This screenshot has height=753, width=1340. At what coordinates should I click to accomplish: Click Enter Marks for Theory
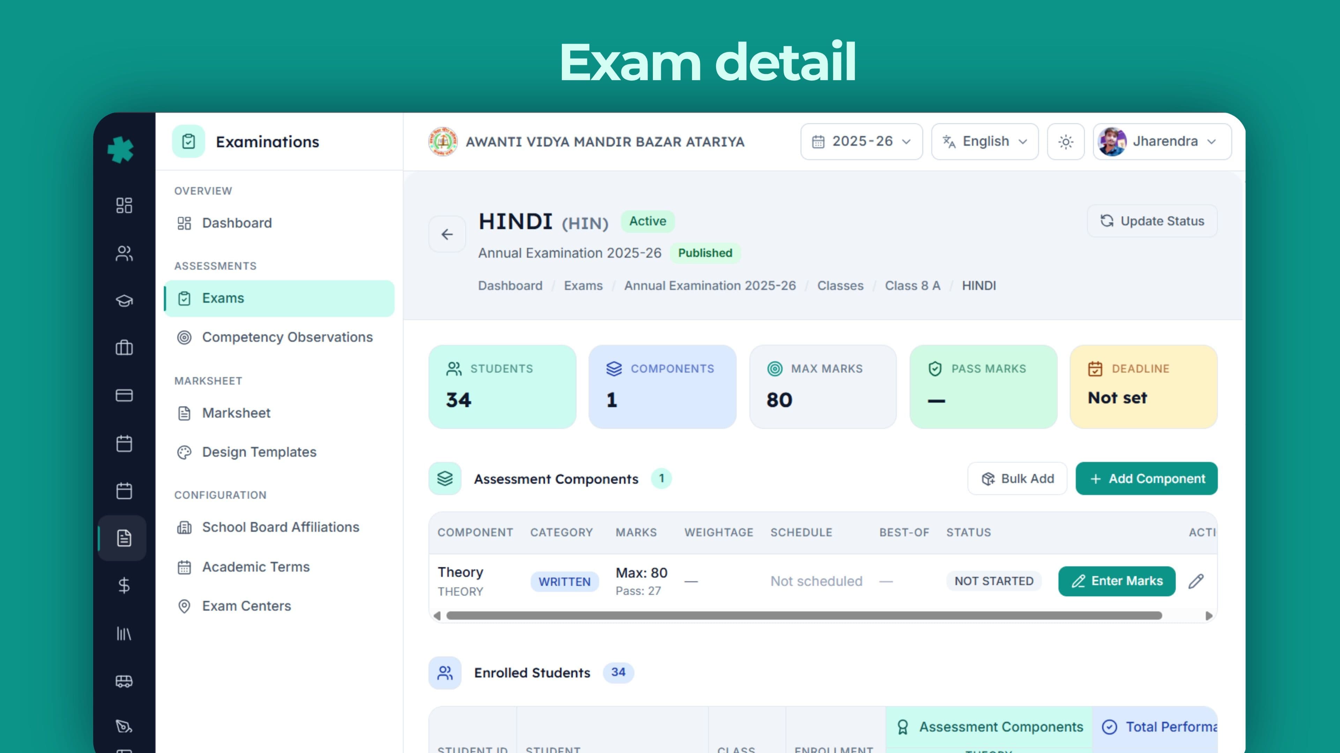click(x=1116, y=581)
